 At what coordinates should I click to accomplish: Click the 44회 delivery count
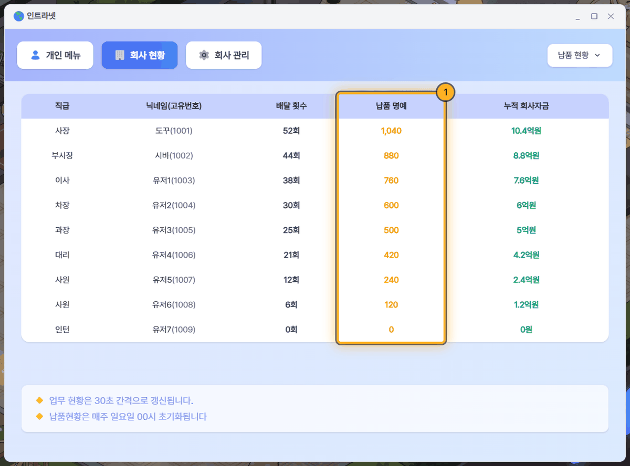[291, 155]
